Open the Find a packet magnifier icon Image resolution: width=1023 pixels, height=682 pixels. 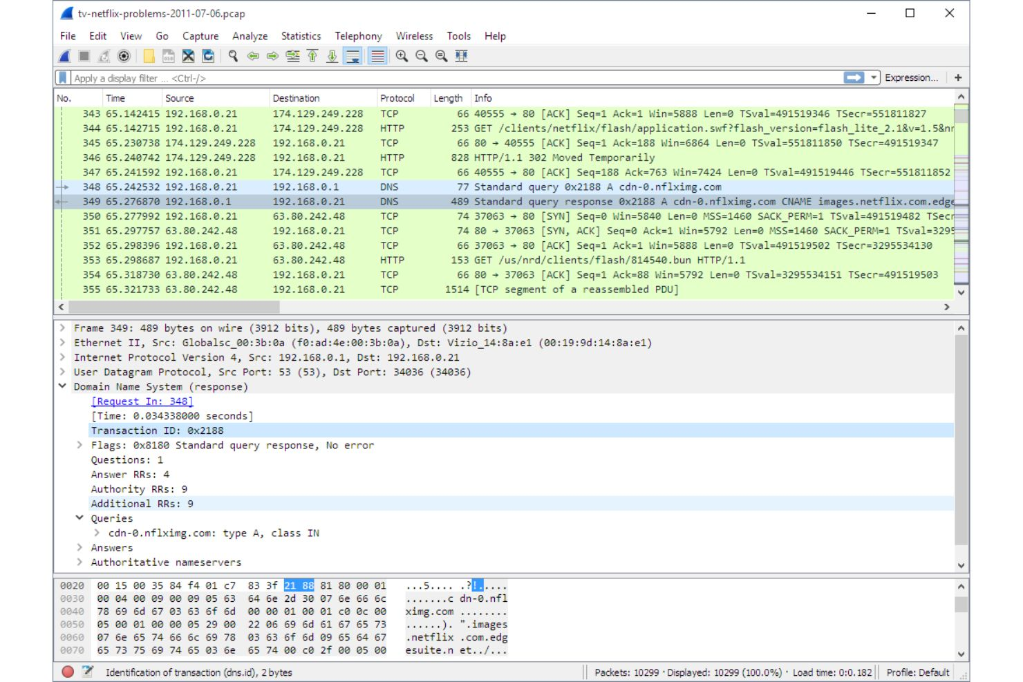[x=232, y=57]
